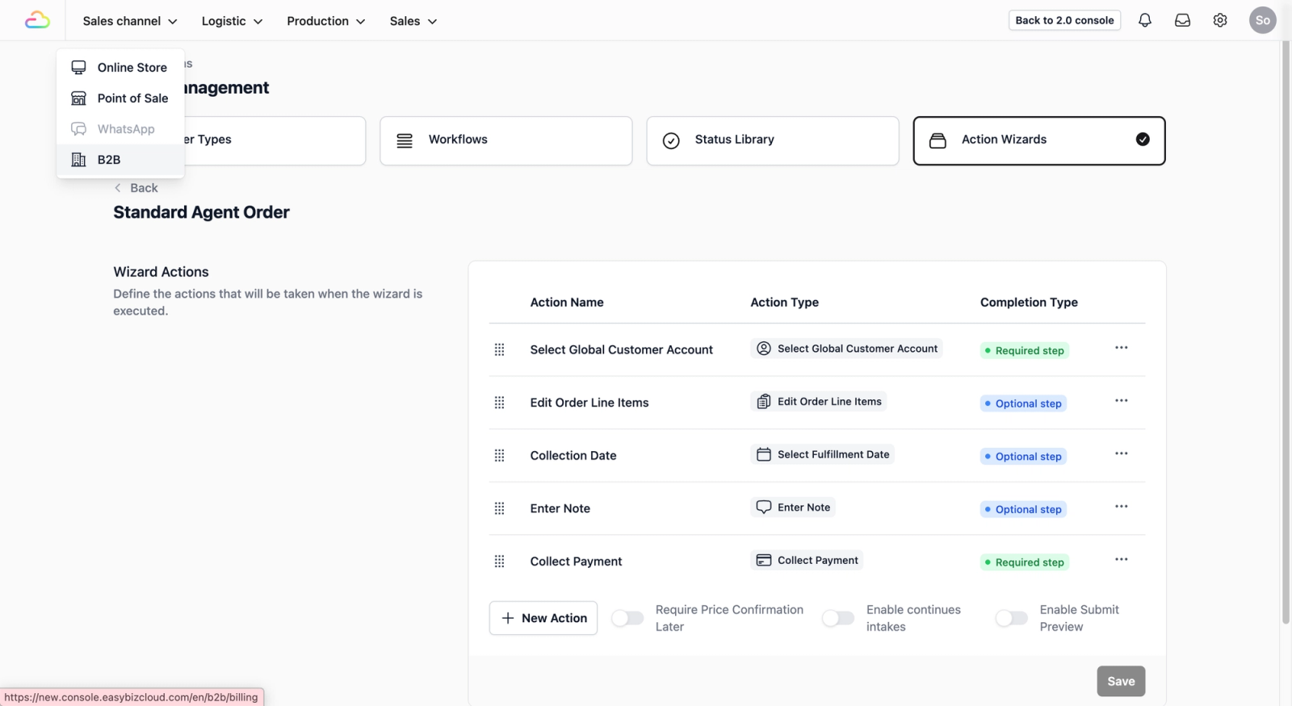Open the inbox tray icon
This screenshot has width=1292, height=706.
(1182, 20)
